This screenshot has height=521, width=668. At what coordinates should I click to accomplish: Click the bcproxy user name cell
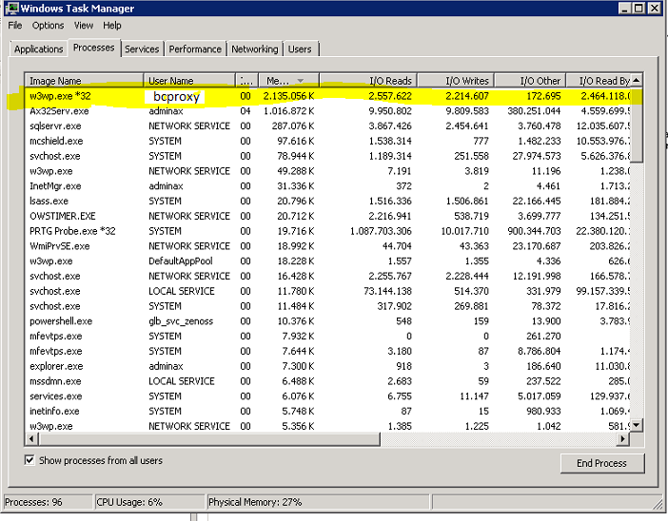(x=176, y=97)
